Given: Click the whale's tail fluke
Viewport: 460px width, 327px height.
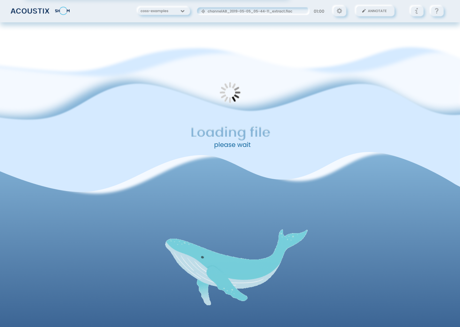Looking at the screenshot, I should (292, 238).
